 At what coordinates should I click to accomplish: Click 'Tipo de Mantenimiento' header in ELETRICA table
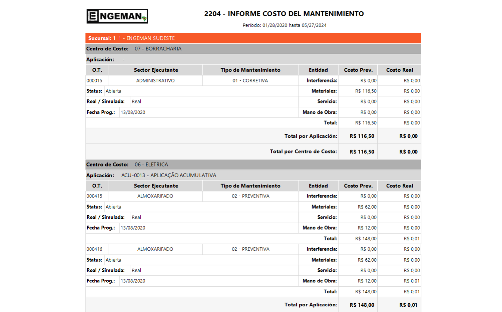tap(250, 186)
